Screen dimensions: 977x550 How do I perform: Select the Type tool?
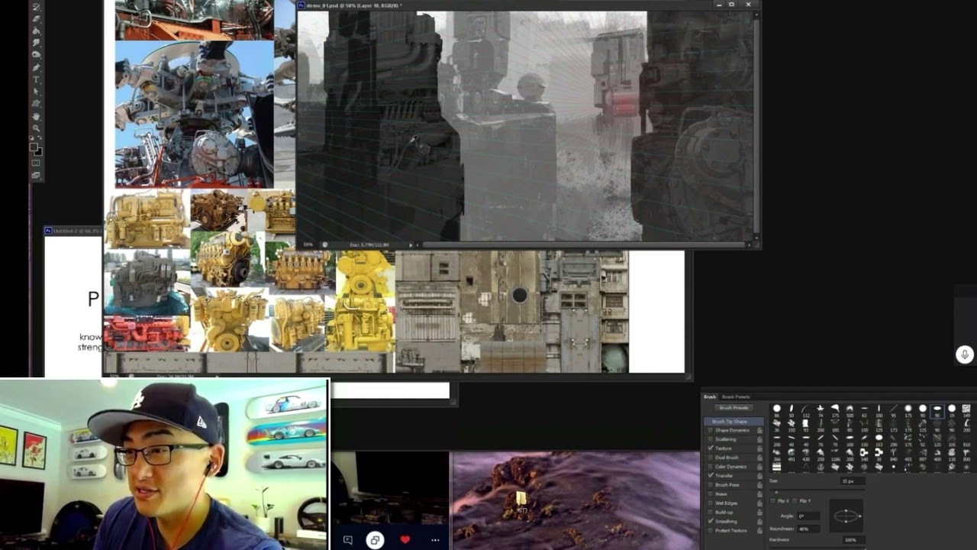(36, 79)
